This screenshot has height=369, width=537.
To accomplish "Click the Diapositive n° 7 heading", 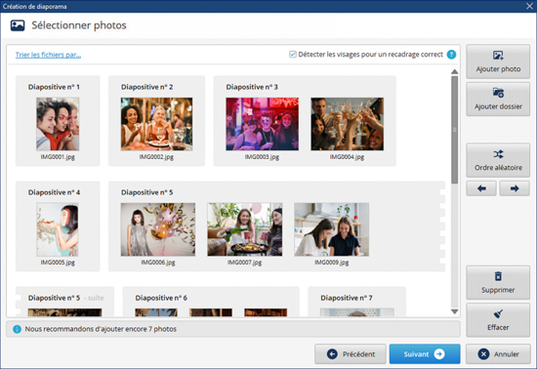I will [x=347, y=298].
